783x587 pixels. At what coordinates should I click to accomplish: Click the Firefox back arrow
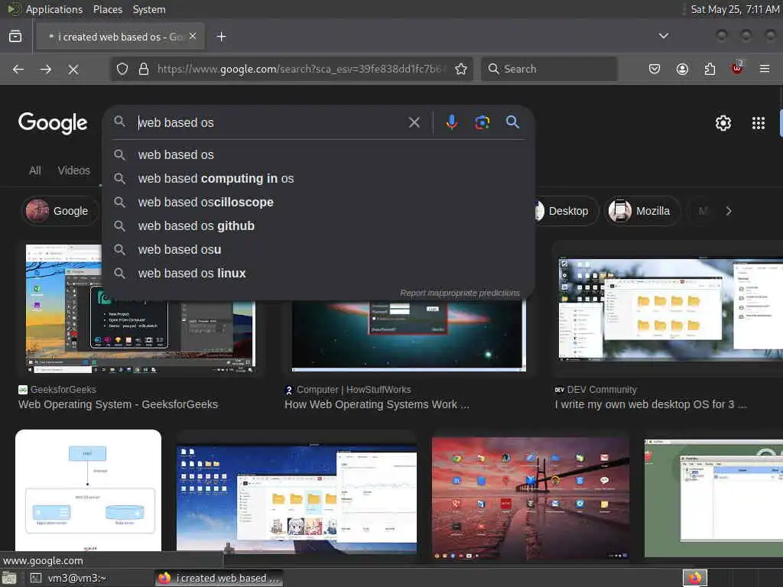click(18, 69)
